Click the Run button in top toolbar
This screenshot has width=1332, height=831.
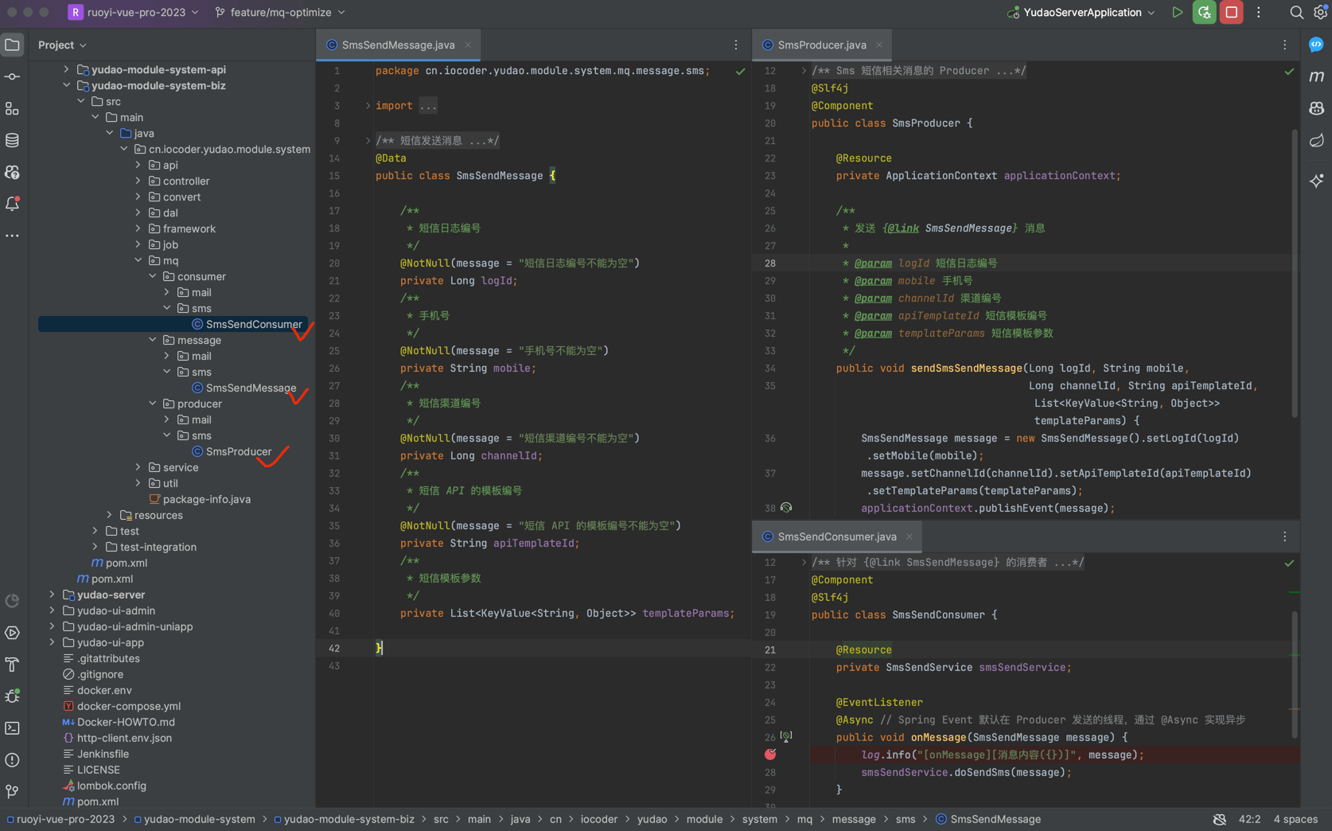(x=1177, y=13)
